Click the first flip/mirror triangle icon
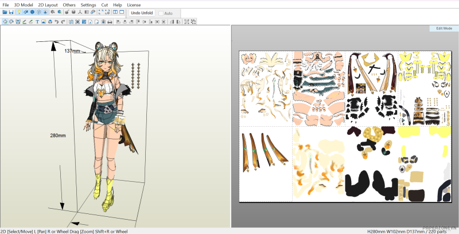The width and height of the screenshot is (459, 234). [x=172, y=22]
